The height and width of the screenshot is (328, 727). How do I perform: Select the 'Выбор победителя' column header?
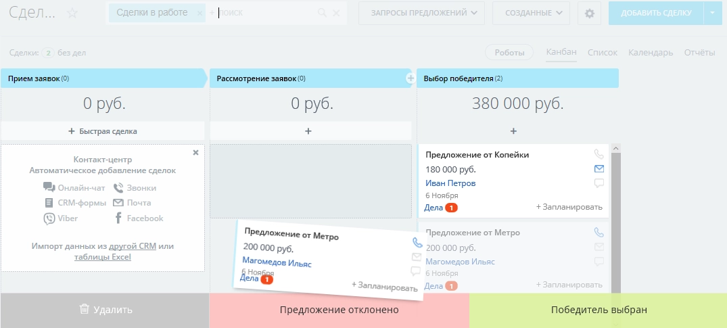coord(517,78)
